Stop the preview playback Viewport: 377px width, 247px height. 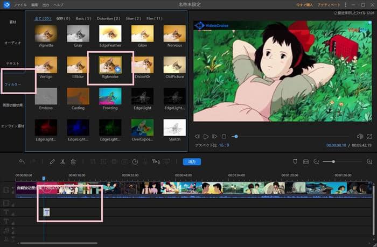pyautogui.click(x=224, y=137)
